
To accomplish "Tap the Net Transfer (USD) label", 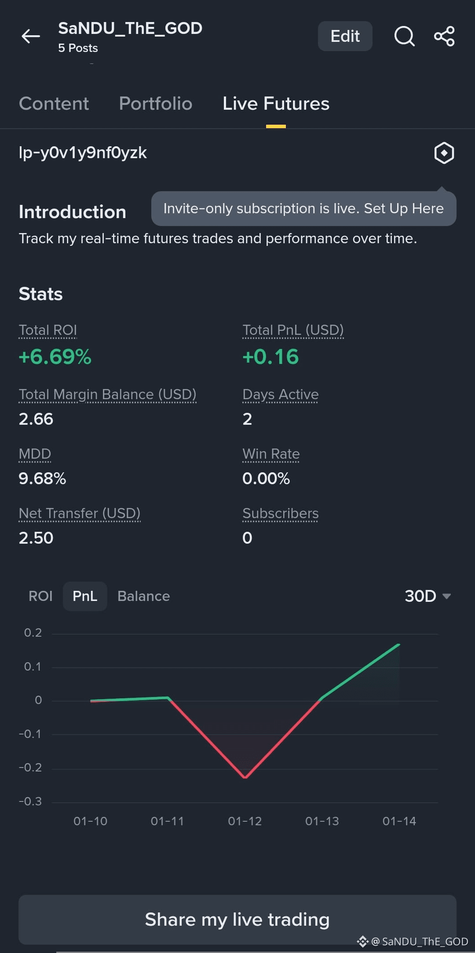I will click(80, 513).
